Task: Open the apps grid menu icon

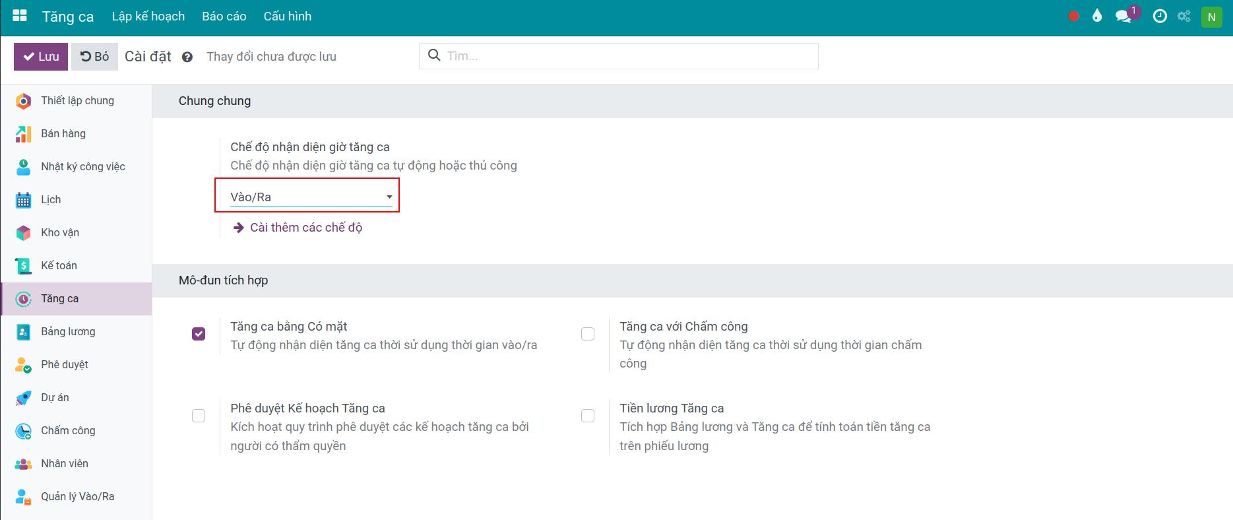Action: coord(20,16)
